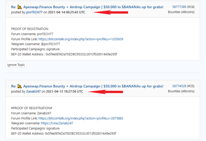Click BEP-20 wallet address in second post
Viewport: 206px width, 141px height.
[80, 134]
